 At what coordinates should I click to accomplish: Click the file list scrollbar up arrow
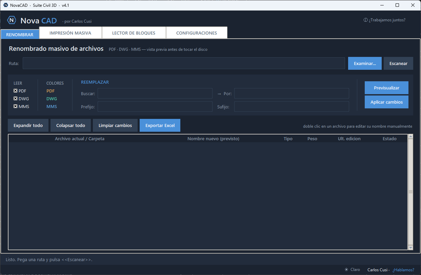pos(410,136)
